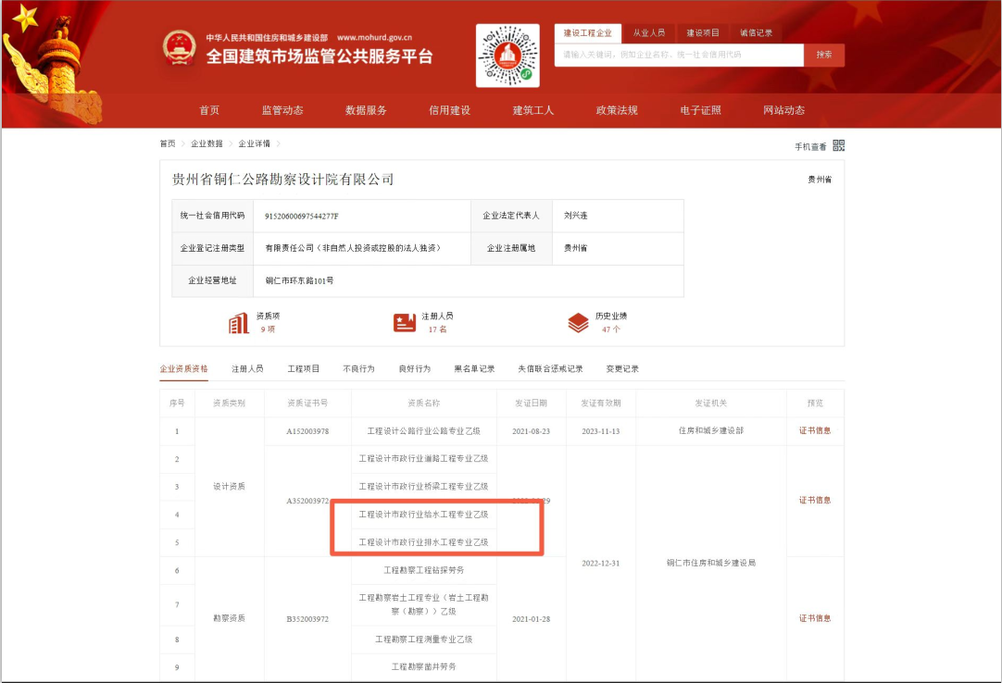This screenshot has width=1002, height=683.
Task: Switch to the 注册人员 detail tab
Action: point(247,368)
